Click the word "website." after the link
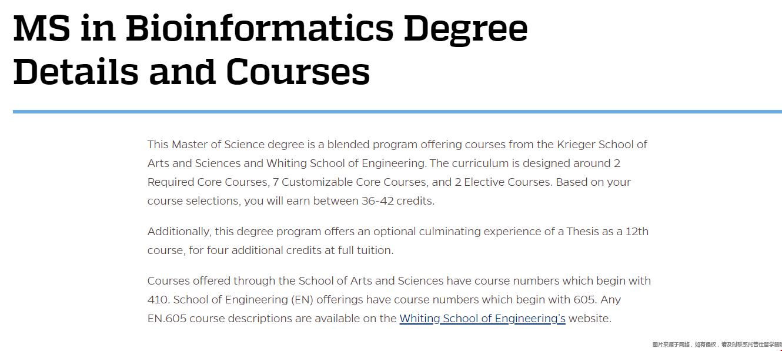 coord(590,319)
